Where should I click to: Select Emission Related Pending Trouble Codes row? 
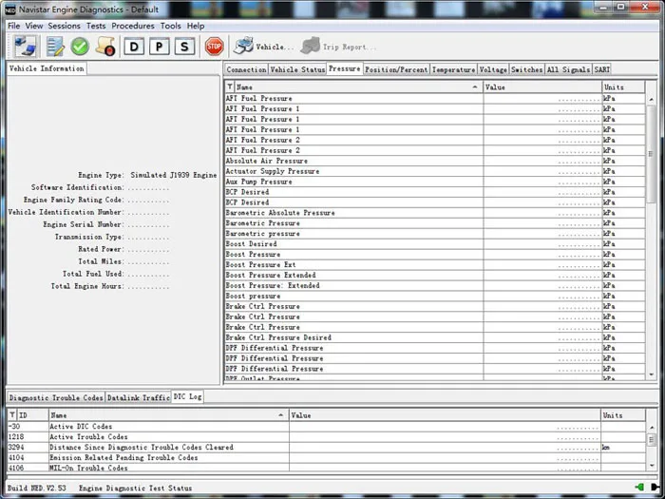point(327,457)
